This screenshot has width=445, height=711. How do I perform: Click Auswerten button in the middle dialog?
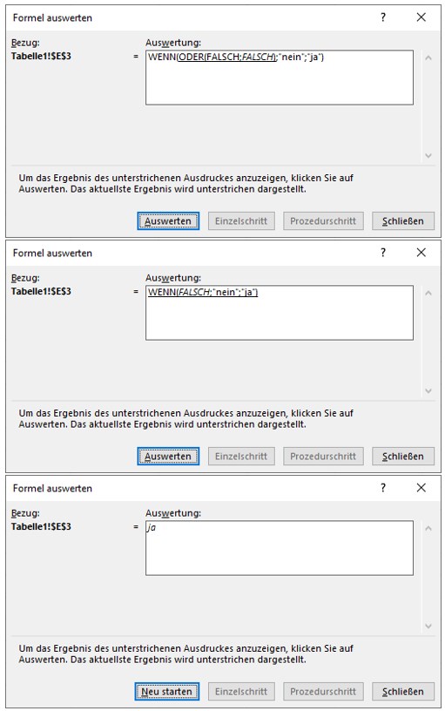pyautogui.click(x=168, y=457)
